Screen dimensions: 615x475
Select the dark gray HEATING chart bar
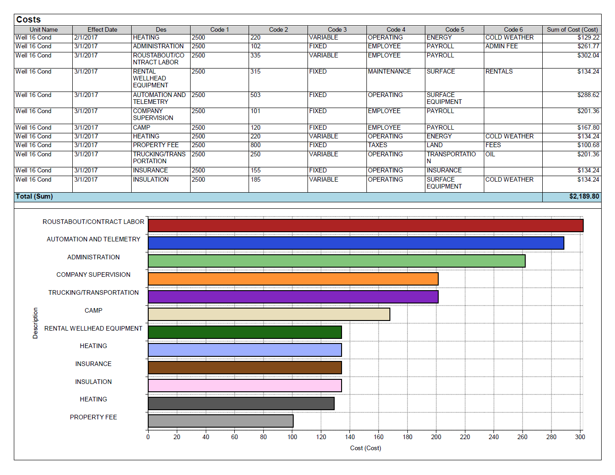(x=241, y=403)
